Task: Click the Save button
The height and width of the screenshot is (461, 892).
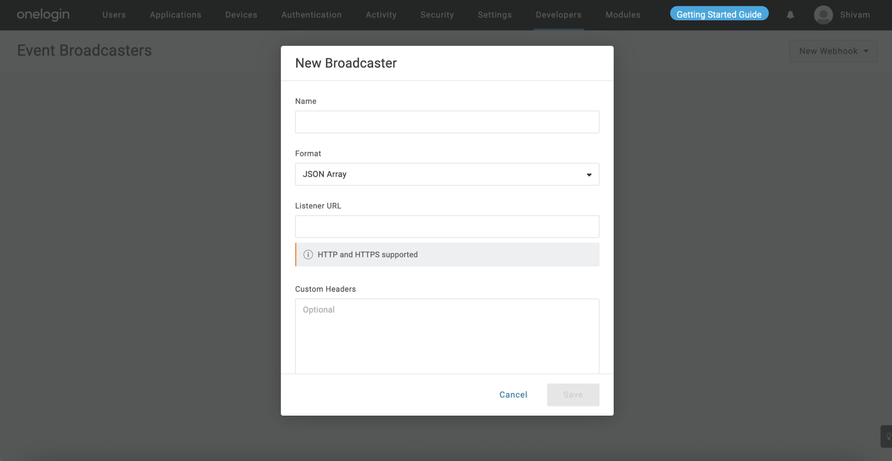Action: click(573, 395)
